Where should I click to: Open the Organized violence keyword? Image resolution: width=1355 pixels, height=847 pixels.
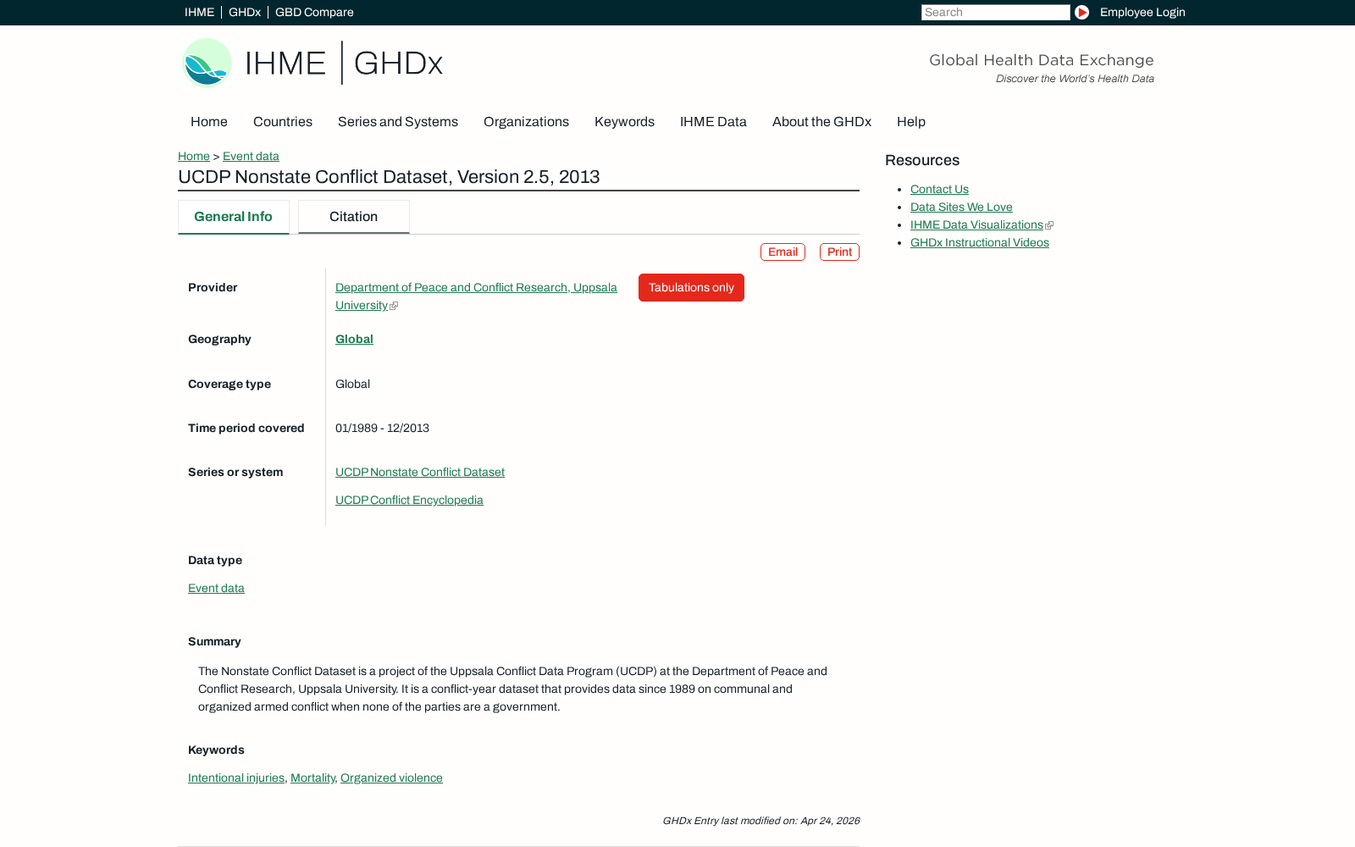[391, 778]
